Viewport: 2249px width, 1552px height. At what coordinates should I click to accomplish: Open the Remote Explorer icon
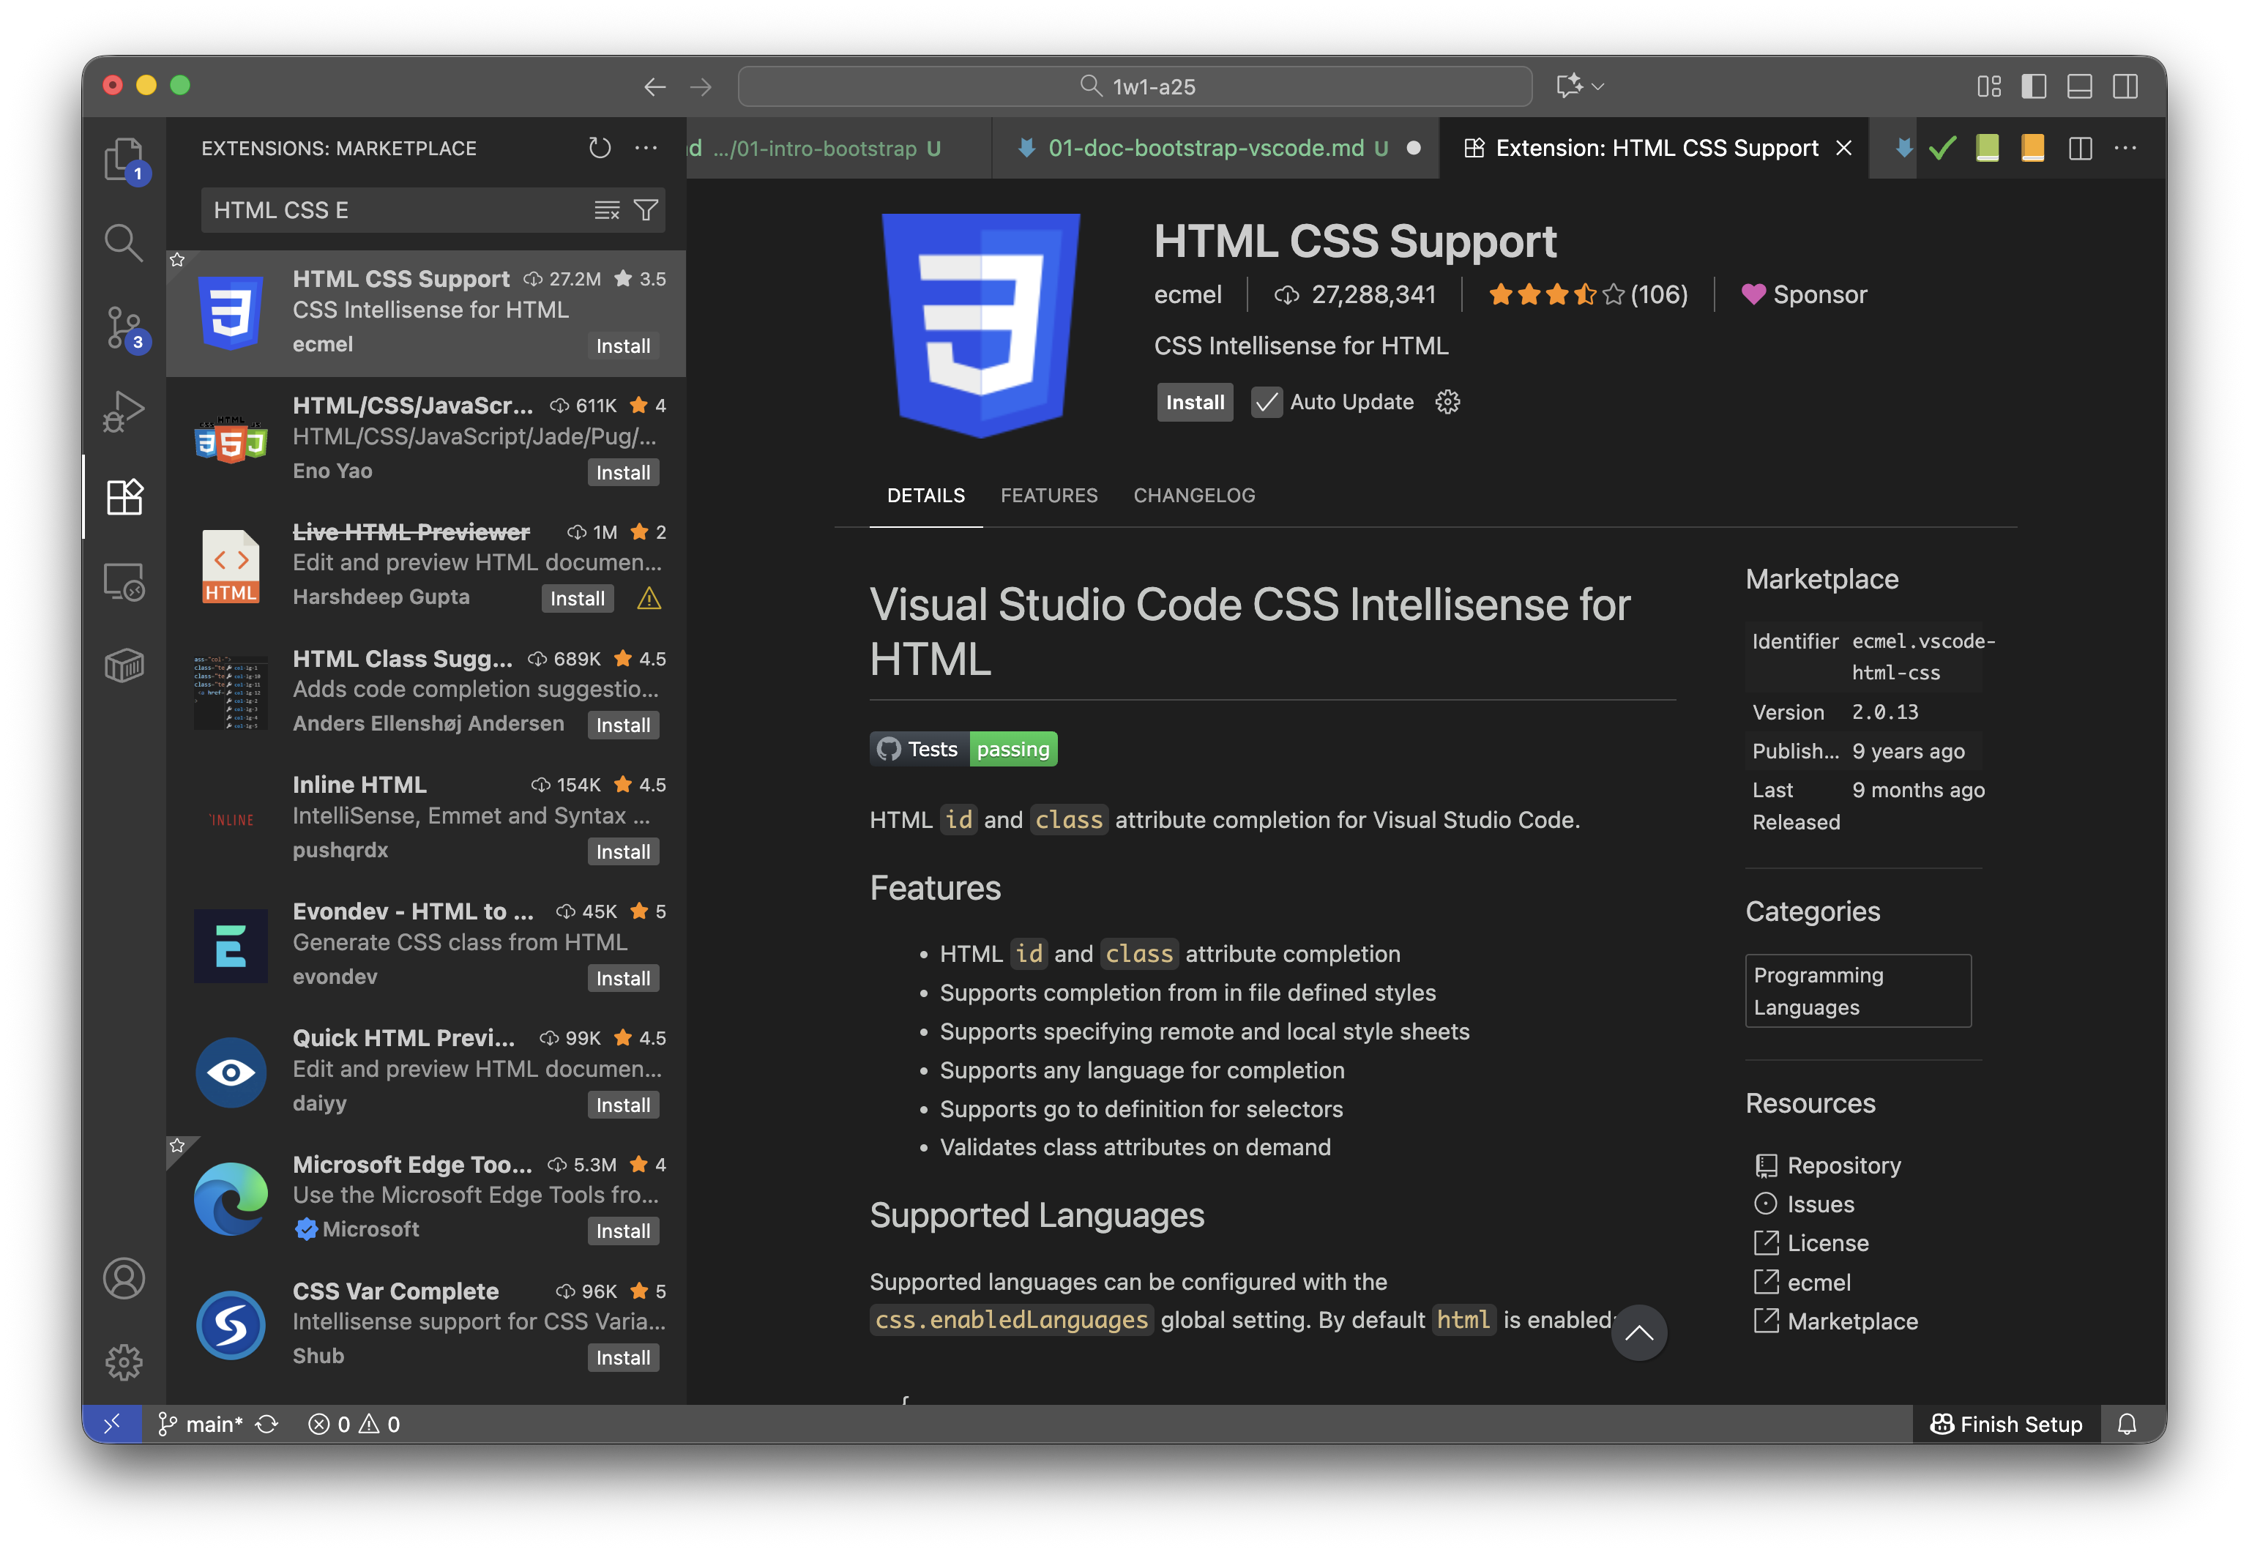point(124,581)
